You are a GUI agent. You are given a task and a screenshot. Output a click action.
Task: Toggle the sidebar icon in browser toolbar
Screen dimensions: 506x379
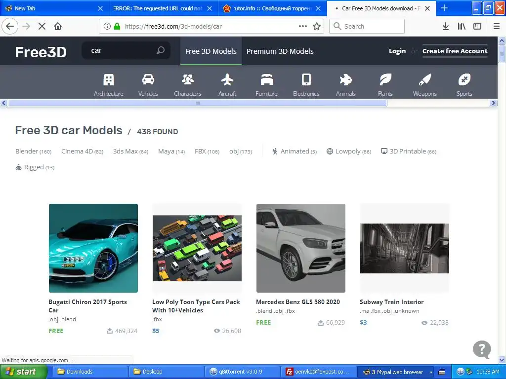(x=477, y=26)
